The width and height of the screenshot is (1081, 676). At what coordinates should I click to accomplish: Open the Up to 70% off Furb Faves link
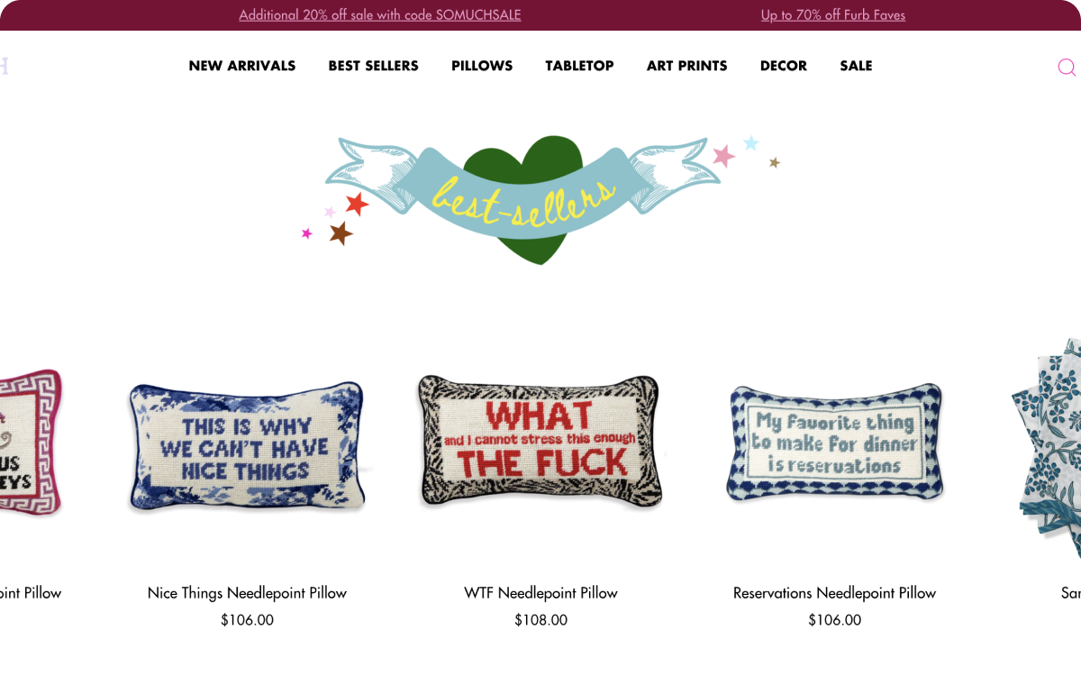pyautogui.click(x=833, y=15)
